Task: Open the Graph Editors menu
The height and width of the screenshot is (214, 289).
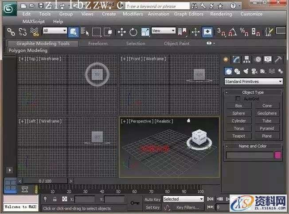Action: coord(189,14)
